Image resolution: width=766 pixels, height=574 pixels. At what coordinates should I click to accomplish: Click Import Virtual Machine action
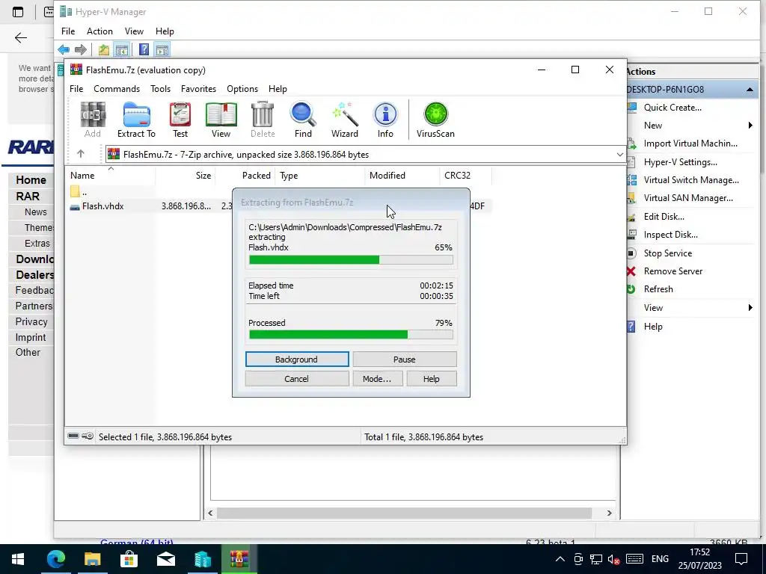(690, 143)
